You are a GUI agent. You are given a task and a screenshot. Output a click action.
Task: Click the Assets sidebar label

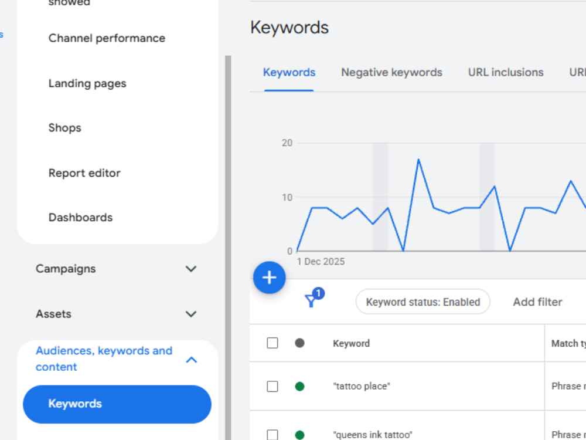(53, 313)
